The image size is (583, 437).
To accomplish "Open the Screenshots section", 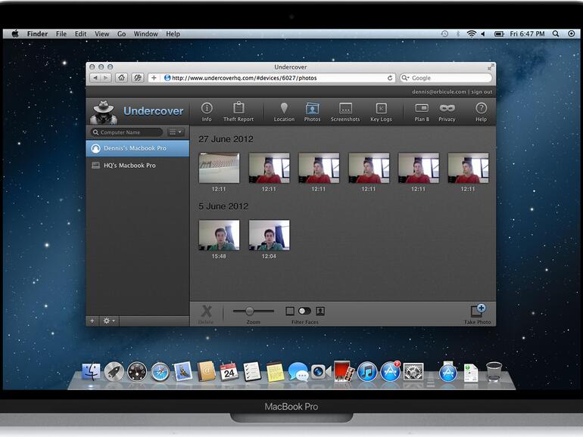I will coord(345,112).
